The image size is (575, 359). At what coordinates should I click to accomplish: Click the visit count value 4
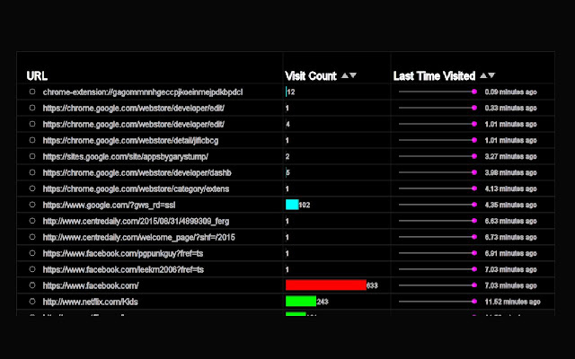(x=287, y=124)
